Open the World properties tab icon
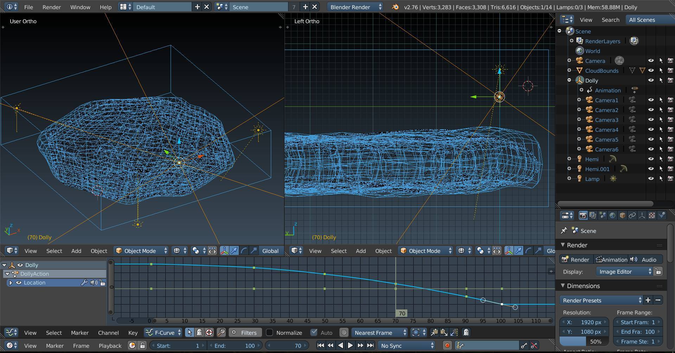Image resolution: width=675 pixels, height=353 pixels. point(612,215)
